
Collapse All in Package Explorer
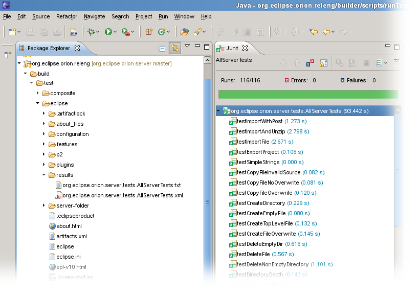[x=162, y=49]
